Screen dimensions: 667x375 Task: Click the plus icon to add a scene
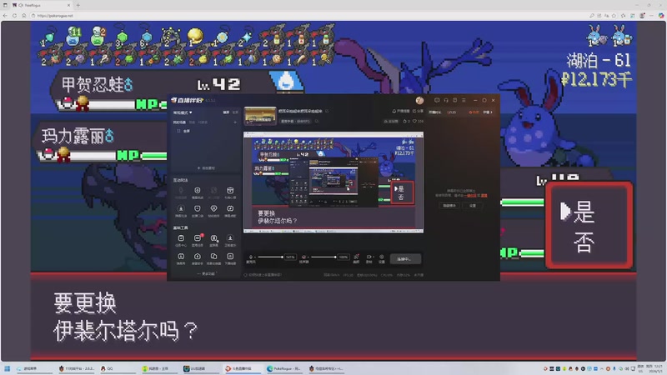235,122
